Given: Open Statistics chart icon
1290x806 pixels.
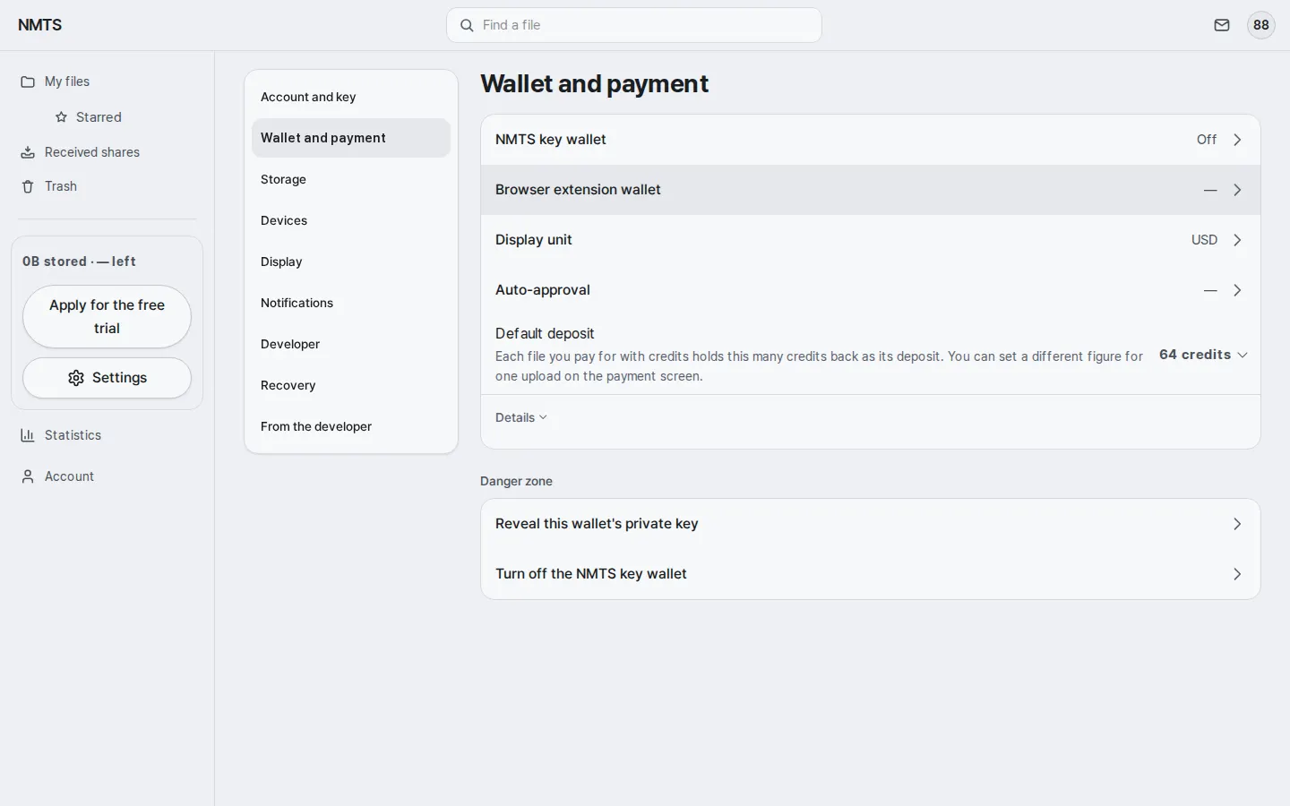Looking at the screenshot, I should pyautogui.click(x=28, y=435).
